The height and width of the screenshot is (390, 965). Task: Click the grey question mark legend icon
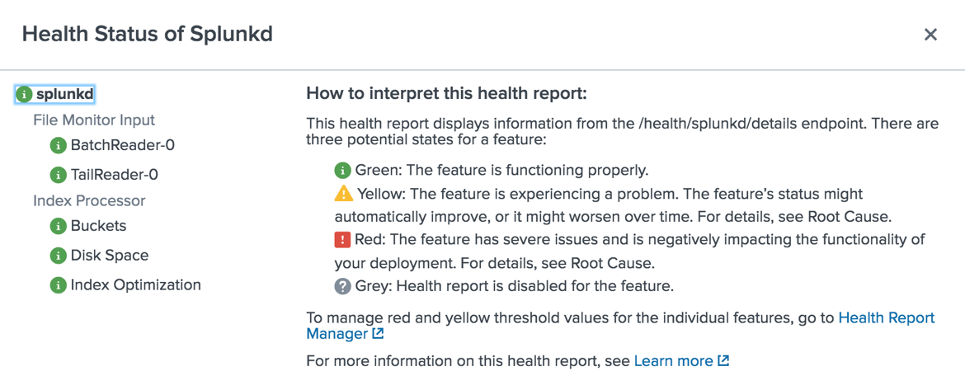pos(341,286)
